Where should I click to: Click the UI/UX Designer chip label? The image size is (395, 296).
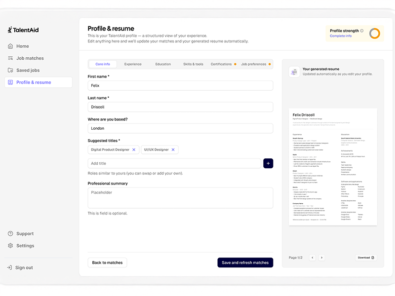156,150
